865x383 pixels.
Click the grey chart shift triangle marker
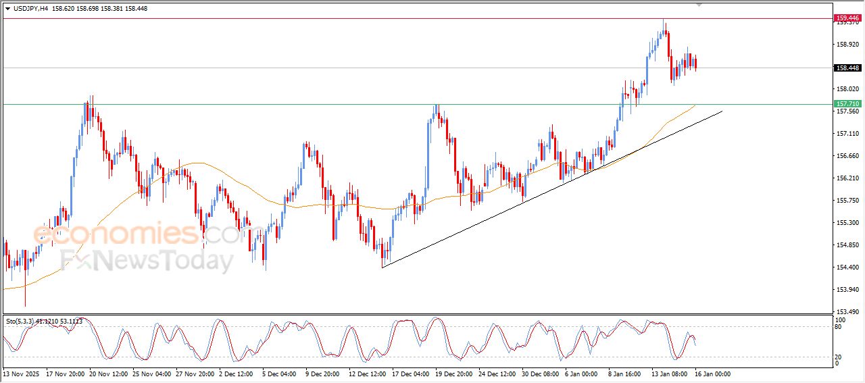[699, 4]
